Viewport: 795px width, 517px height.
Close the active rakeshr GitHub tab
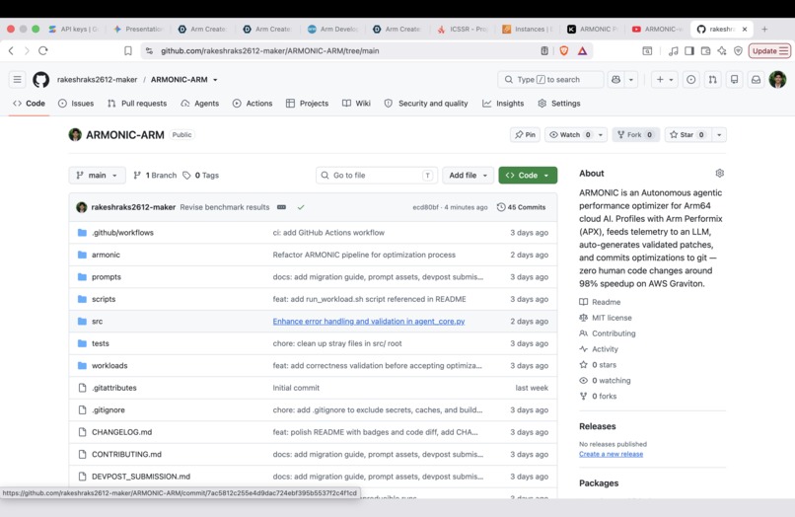(x=745, y=29)
